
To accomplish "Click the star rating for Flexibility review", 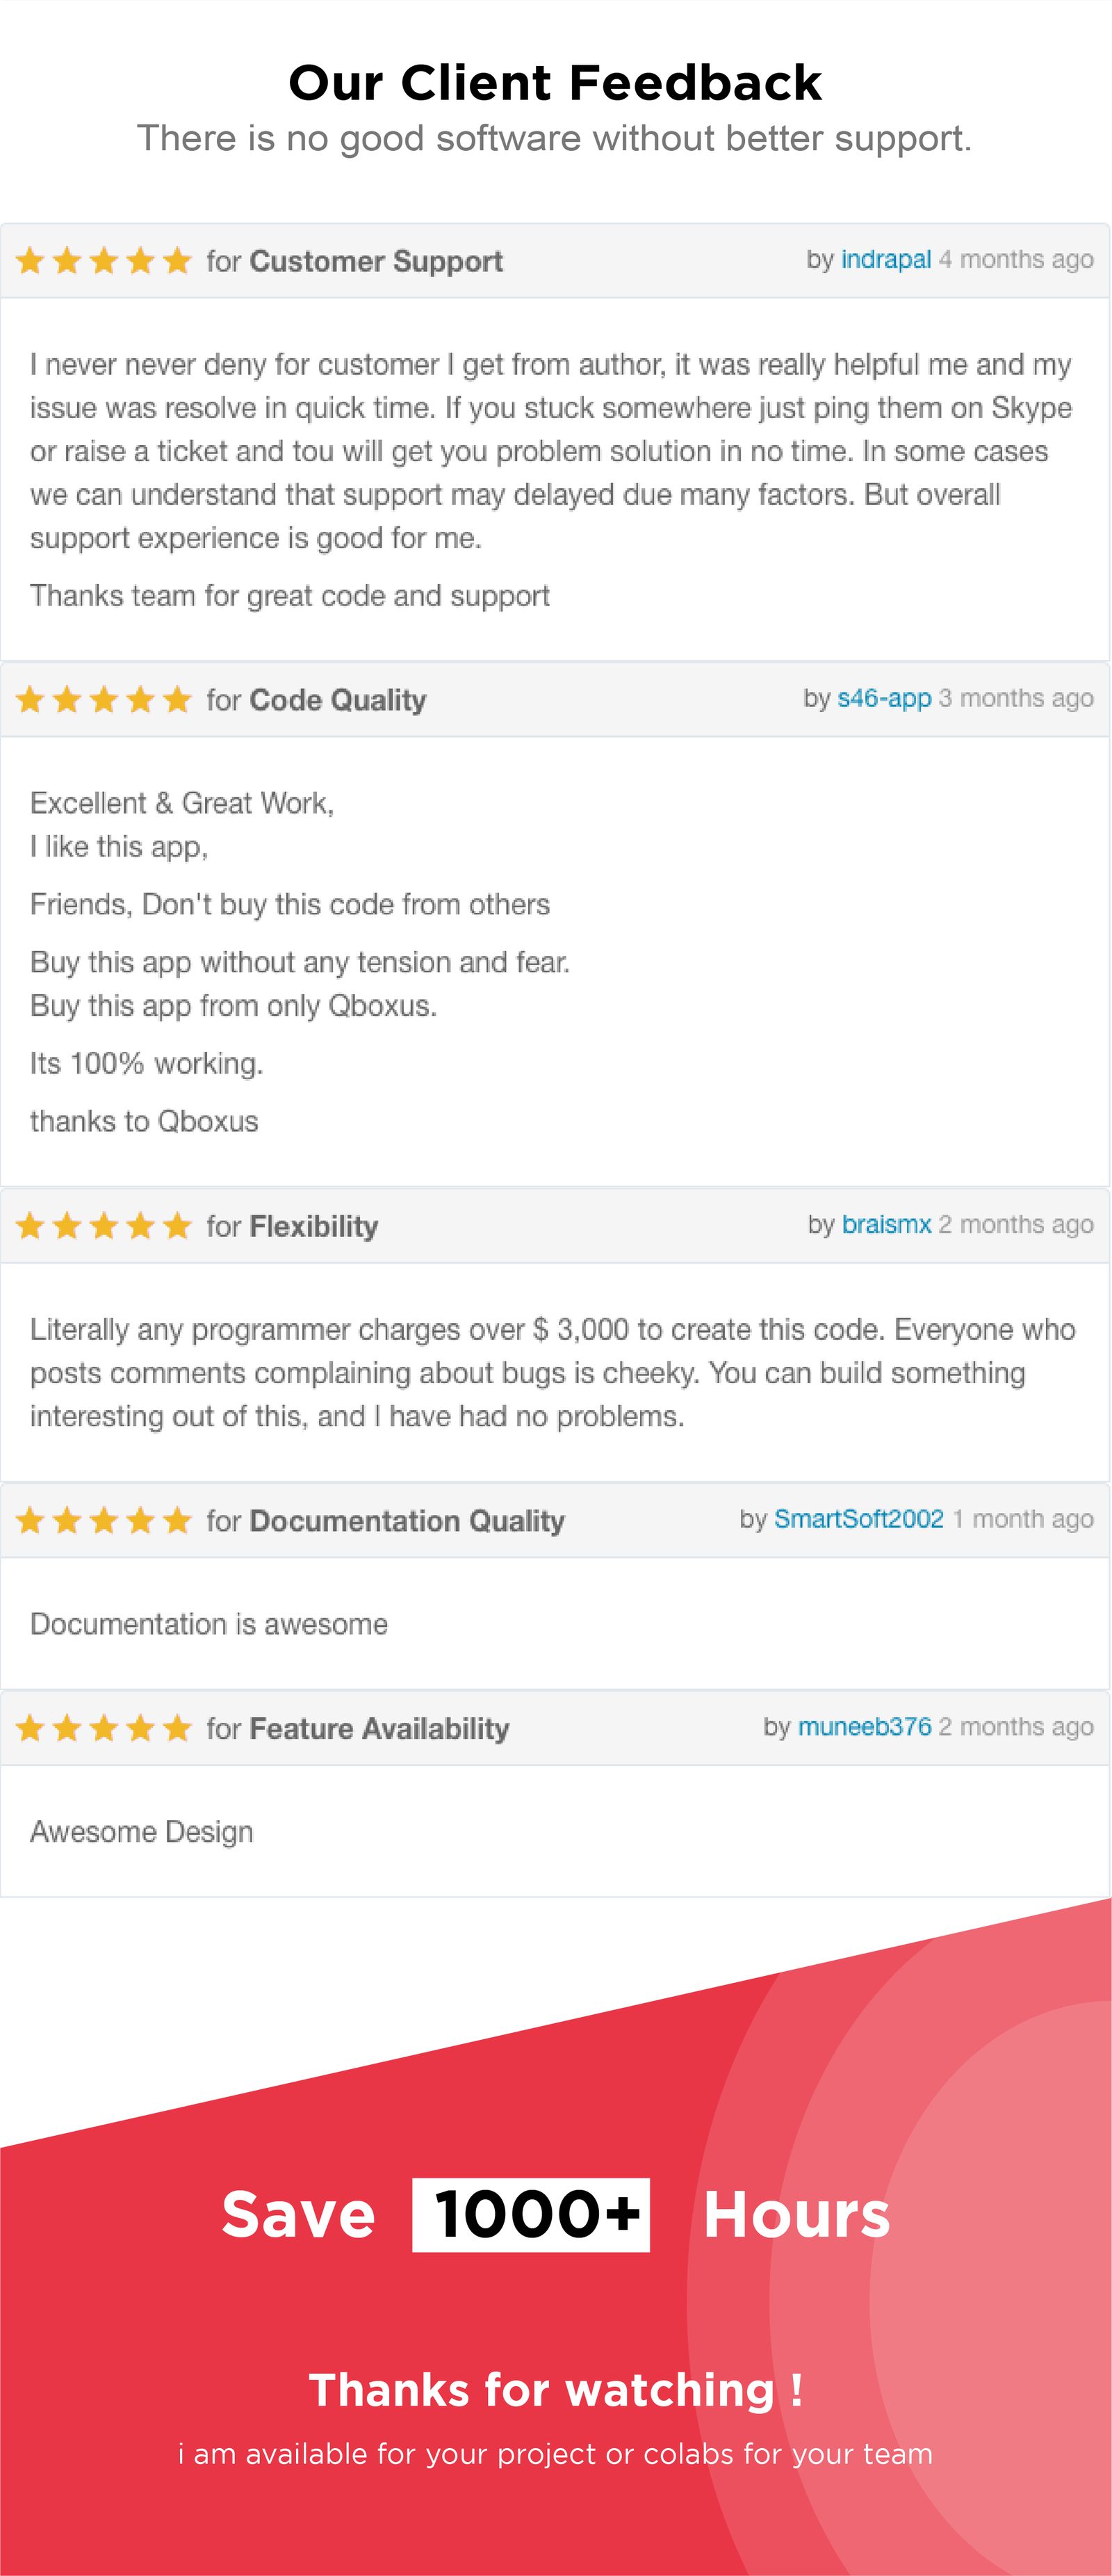I will click(x=104, y=1225).
